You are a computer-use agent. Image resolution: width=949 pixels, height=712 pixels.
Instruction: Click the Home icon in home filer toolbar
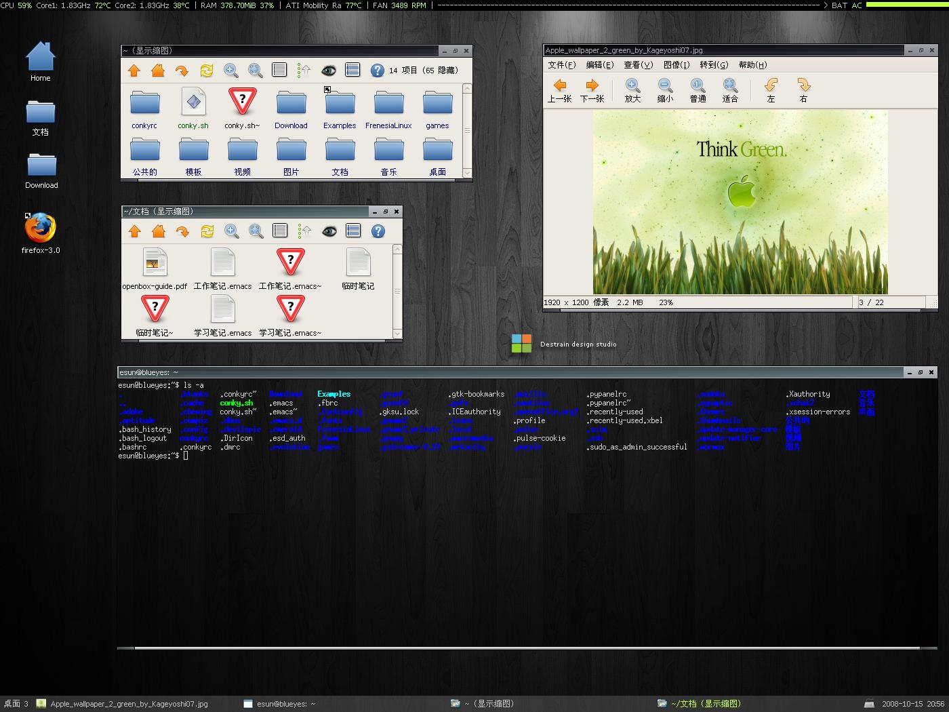[158, 71]
